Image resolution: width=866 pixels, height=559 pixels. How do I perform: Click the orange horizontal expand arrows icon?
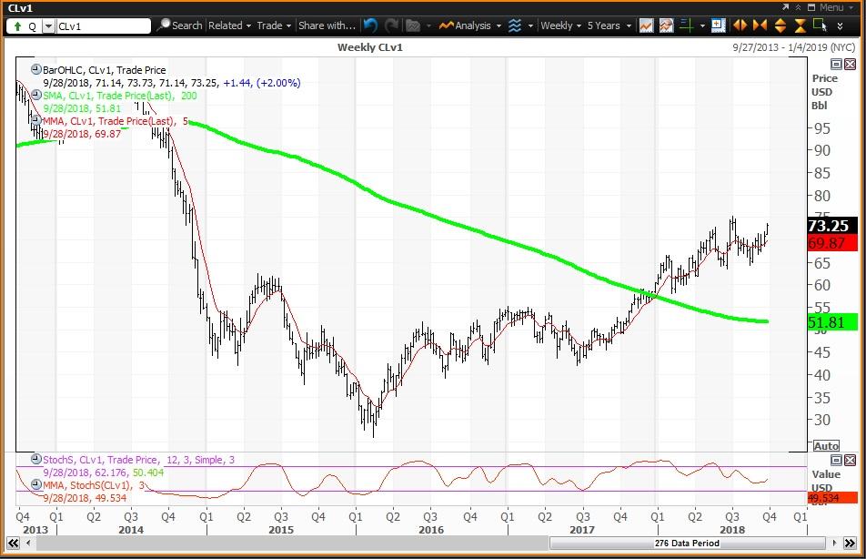[x=739, y=25]
